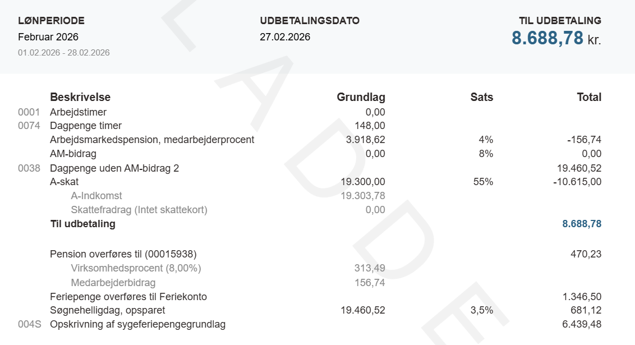The image size is (635, 345).
Task: Click Dagpenge uden AM-bidrag 2 entry
Action: click(114, 168)
